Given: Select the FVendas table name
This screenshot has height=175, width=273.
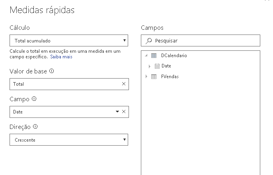Looking at the screenshot, I should pos(170,77).
